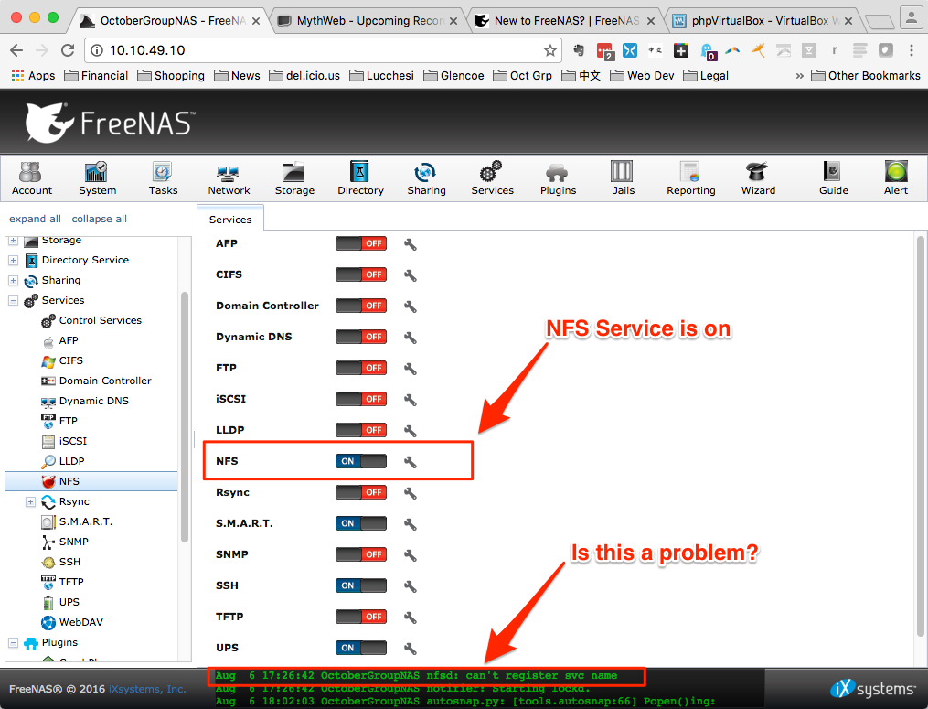Switch to New to FreeNAS tab
This screenshot has height=709, width=928.
(x=565, y=21)
